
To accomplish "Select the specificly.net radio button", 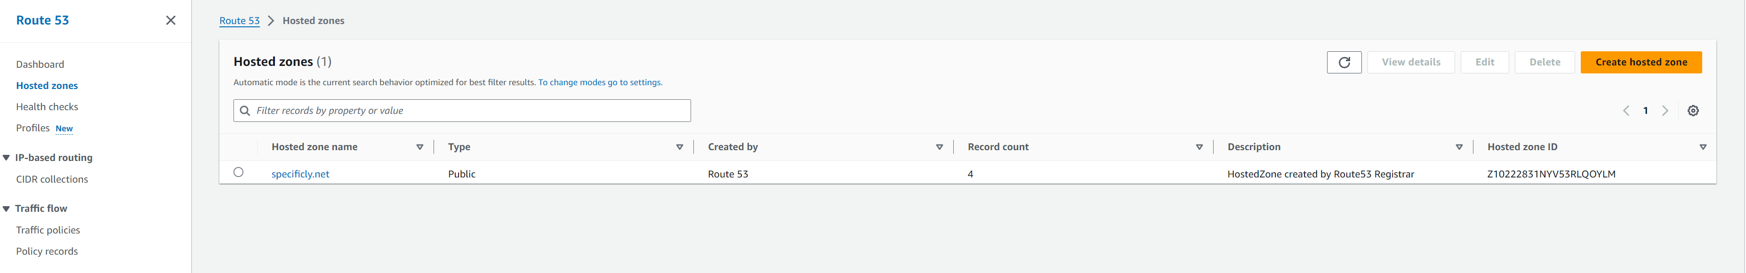I will (239, 173).
